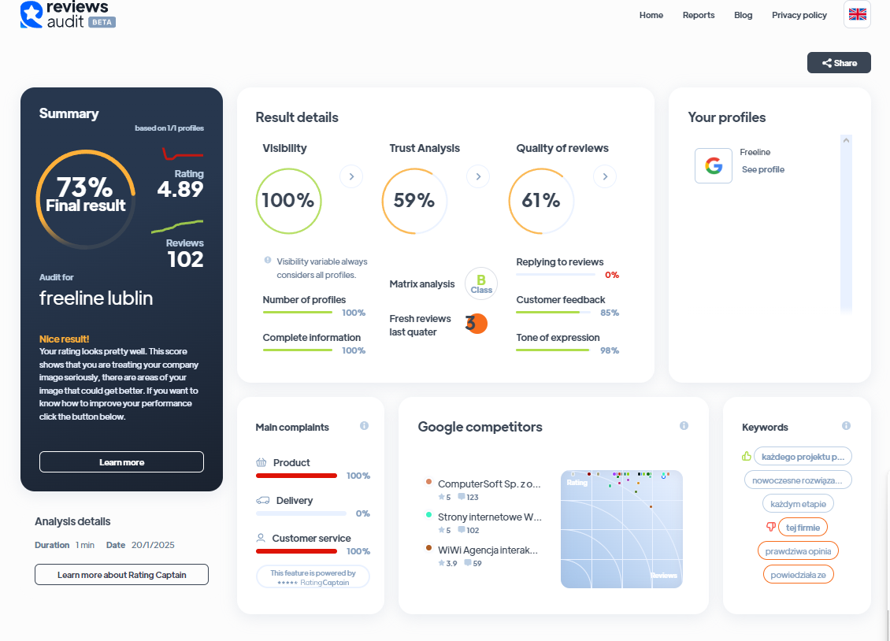Image resolution: width=890 pixels, height=641 pixels.
Task: Open the Blog menu item
Action: (743, 15)
